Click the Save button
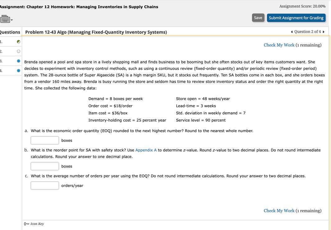Screen dimensions: 331x230 pyautogui.click(x=258, y=18)
